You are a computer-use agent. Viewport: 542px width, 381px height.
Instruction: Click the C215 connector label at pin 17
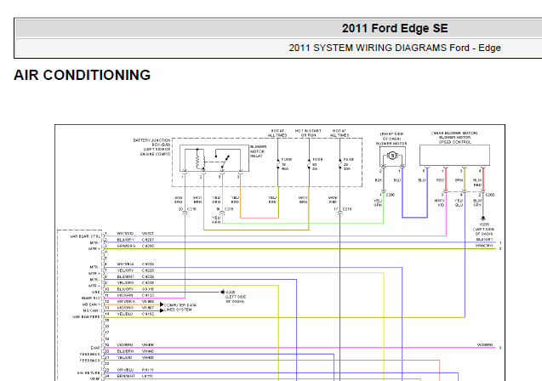pyautogui.click(x=347, y=209)
